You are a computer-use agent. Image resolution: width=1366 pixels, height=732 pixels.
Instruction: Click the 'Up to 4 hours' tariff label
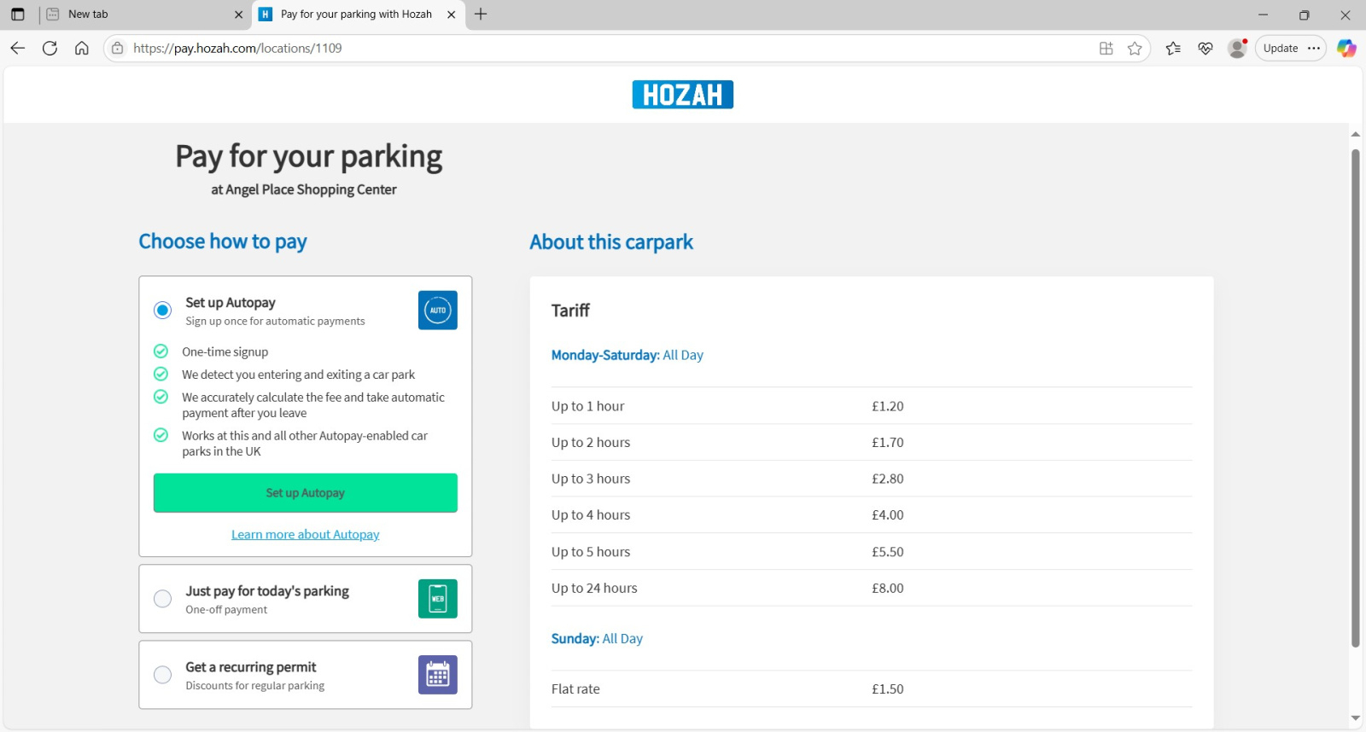pyautogui.click(x=591, y=515)
